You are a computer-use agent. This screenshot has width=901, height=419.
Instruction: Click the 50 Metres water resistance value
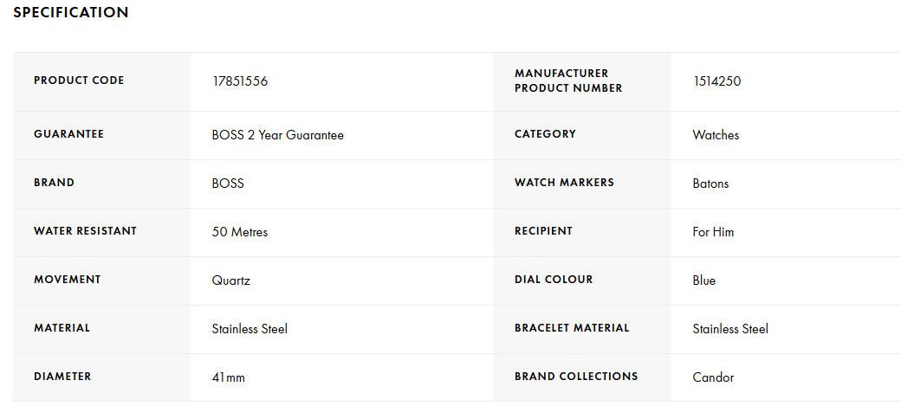[x=240, y=232]
